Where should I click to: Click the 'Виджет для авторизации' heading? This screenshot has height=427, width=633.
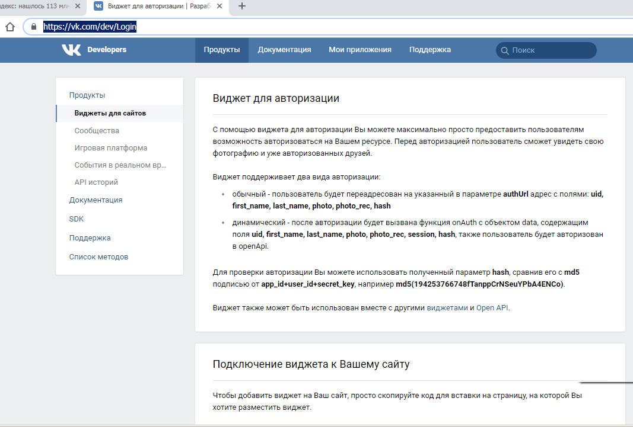point(276,98)
